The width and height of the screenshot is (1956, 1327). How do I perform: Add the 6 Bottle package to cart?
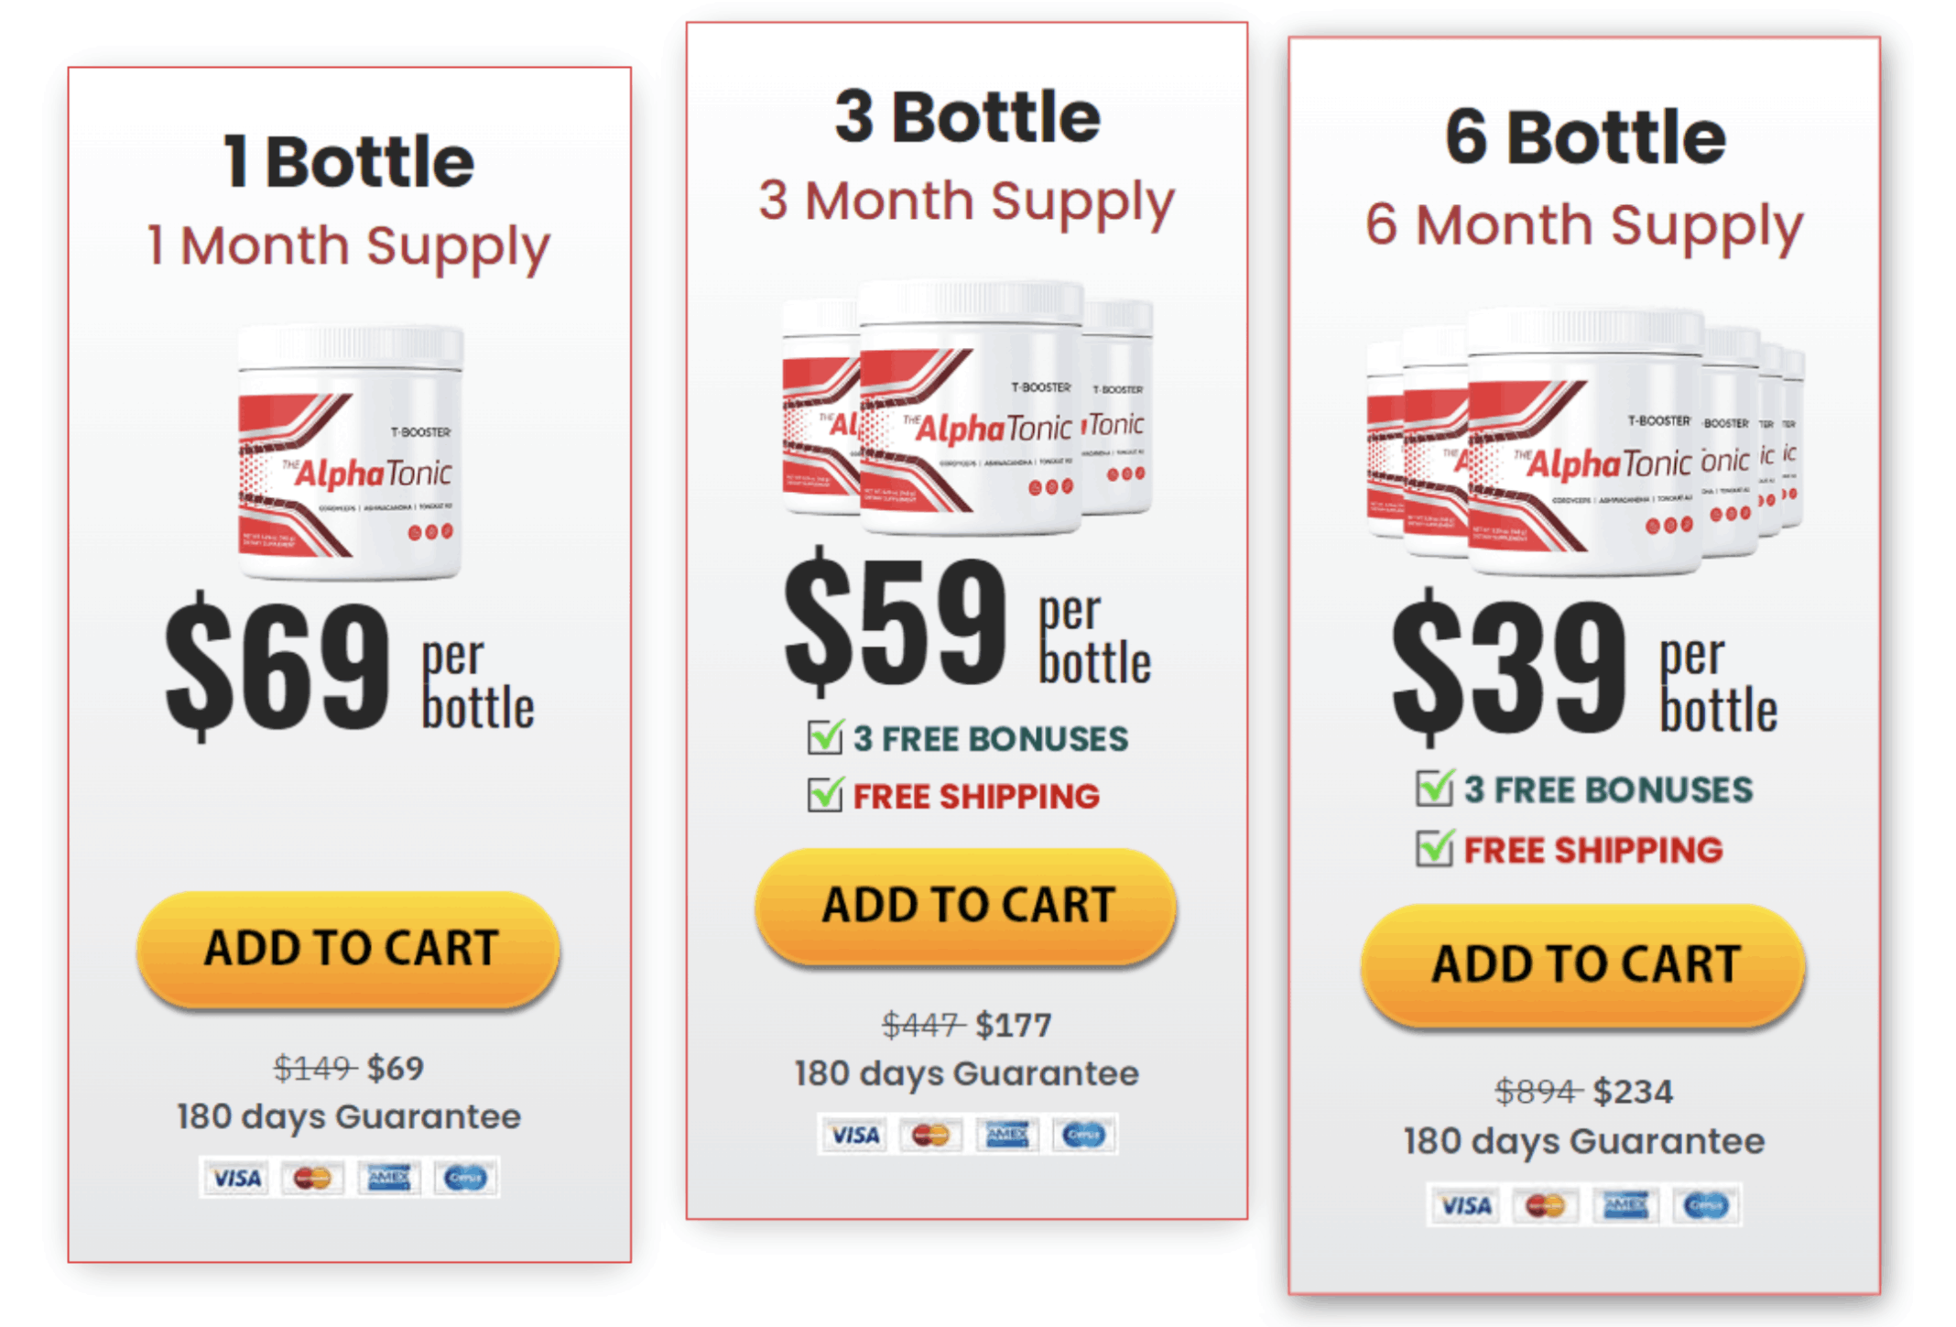point(1583,964)
